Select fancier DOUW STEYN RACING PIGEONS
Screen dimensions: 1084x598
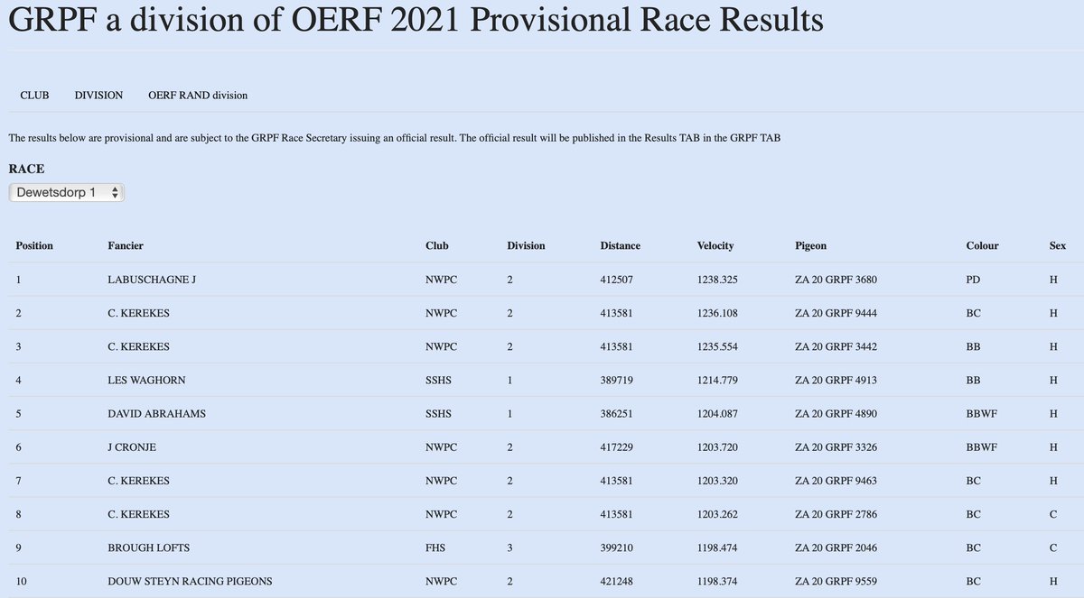[190, 582]
